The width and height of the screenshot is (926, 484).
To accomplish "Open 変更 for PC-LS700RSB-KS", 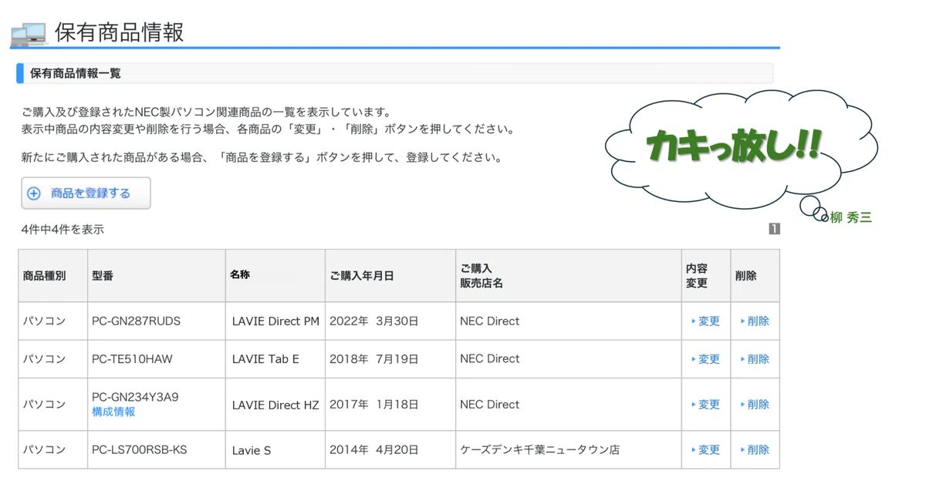I will coord(706,450).
